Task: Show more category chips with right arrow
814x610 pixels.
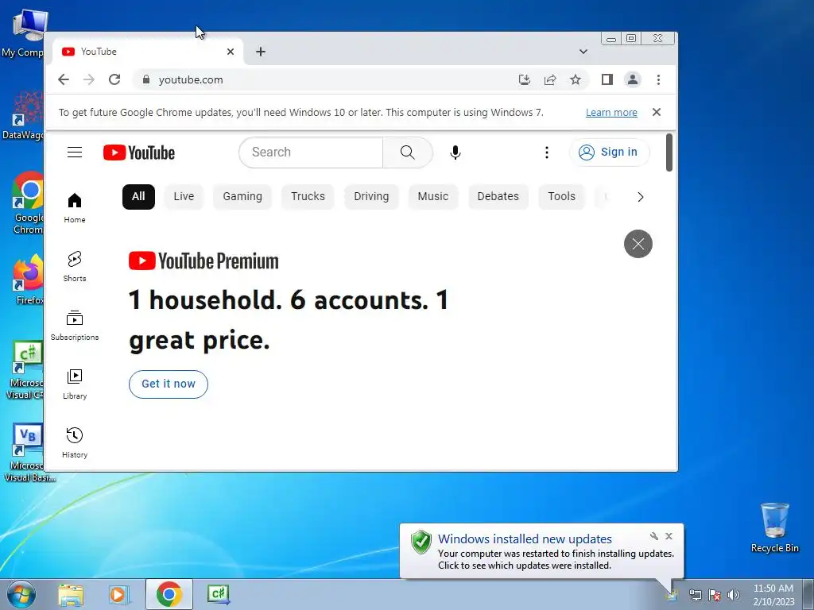Action: (640, 197)
